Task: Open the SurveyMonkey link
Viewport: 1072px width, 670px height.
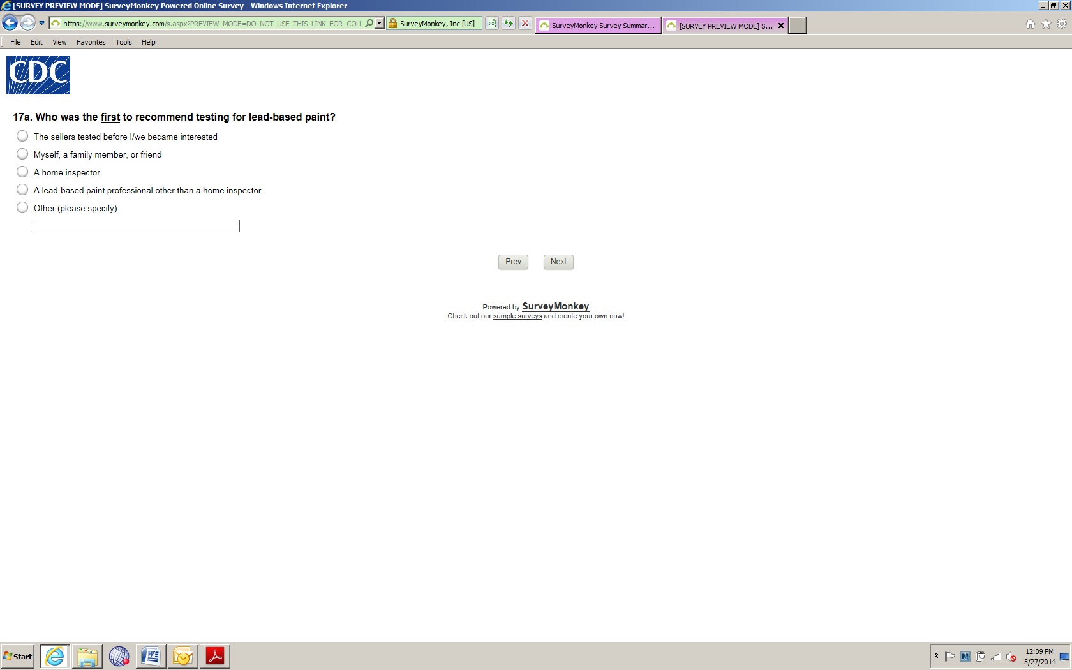Action: point(556,306)
